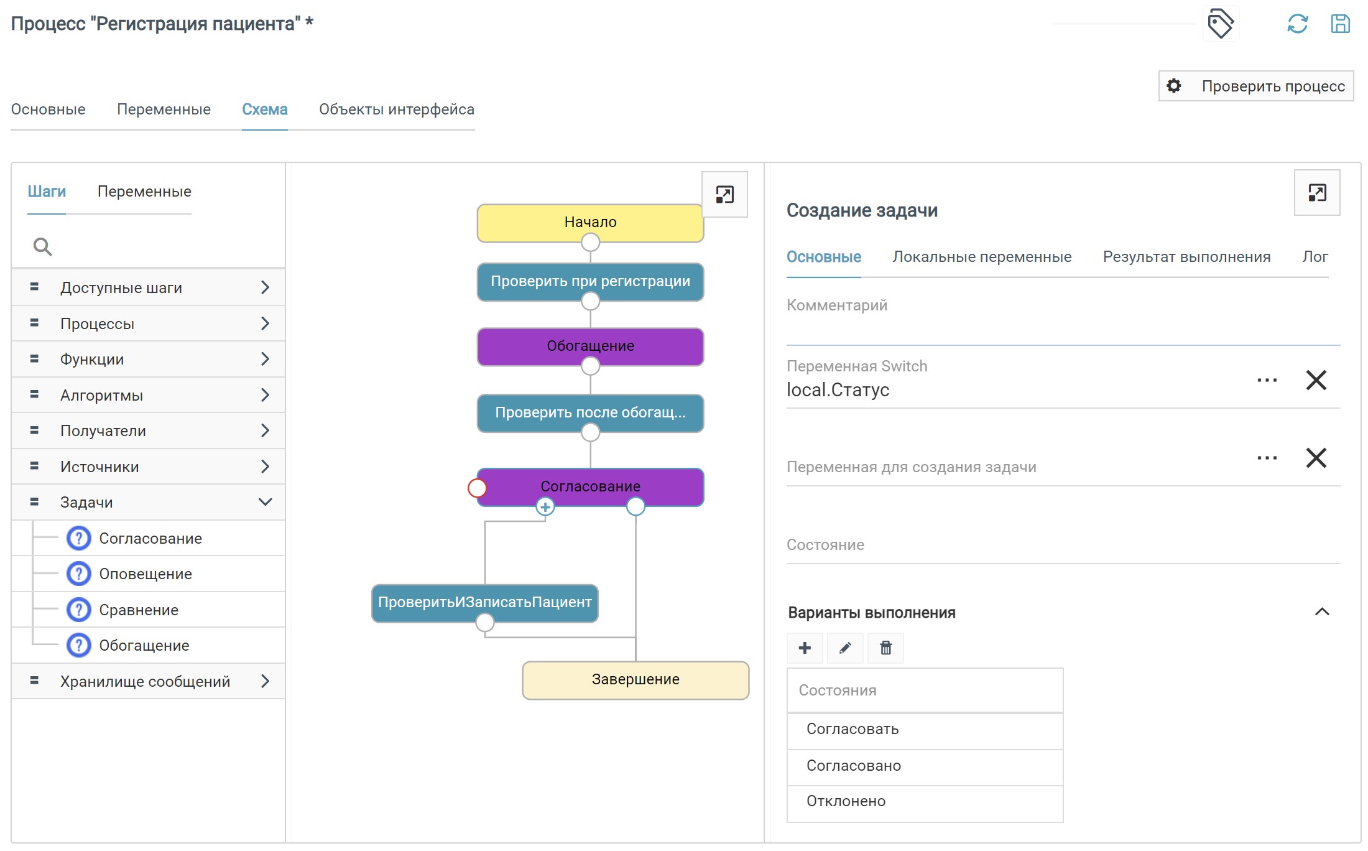1368x851 pixels.
Task: Save the process with the floppy icon
Action: coord(1341,24)
